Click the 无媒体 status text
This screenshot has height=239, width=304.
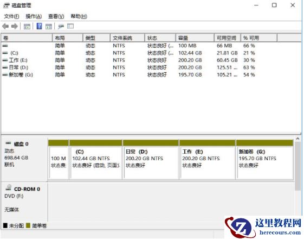(11, 210)
